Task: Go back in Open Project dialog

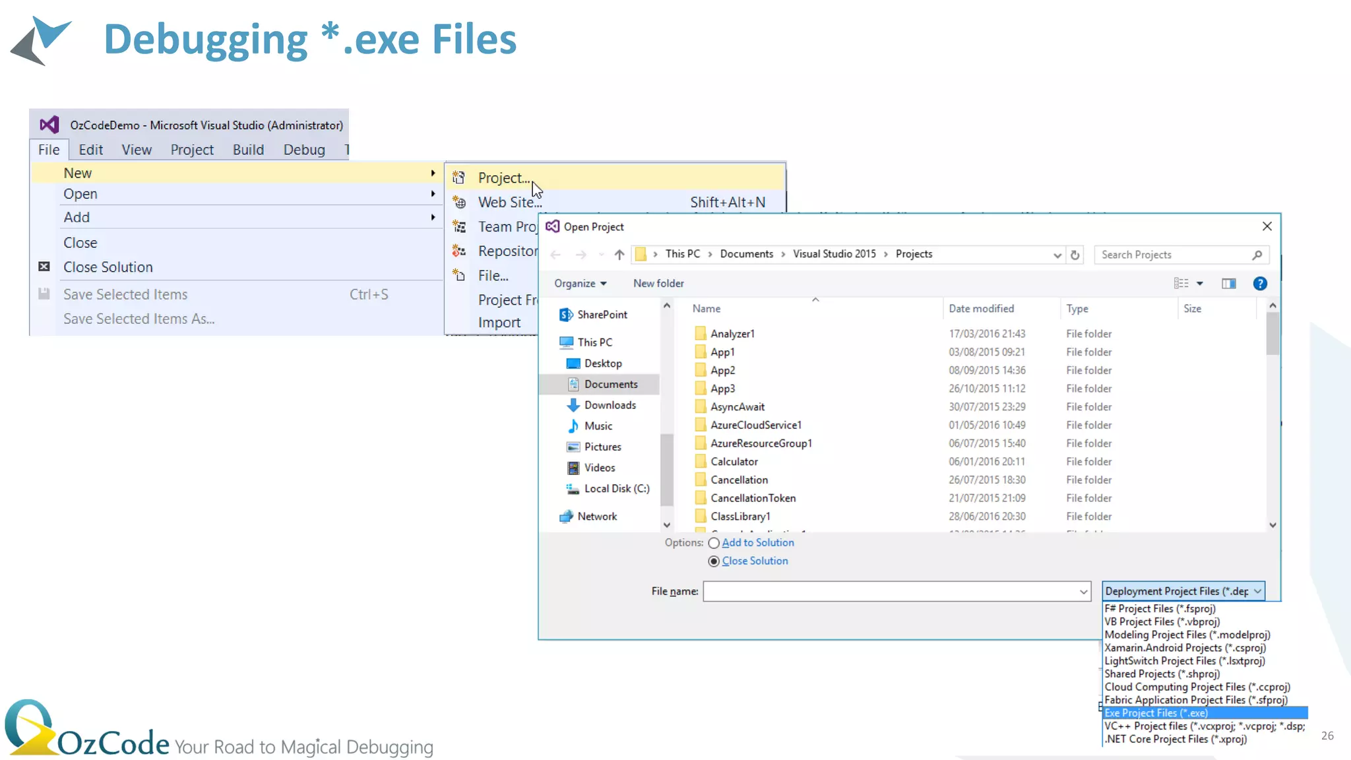Action: click(x=555, y=255)
